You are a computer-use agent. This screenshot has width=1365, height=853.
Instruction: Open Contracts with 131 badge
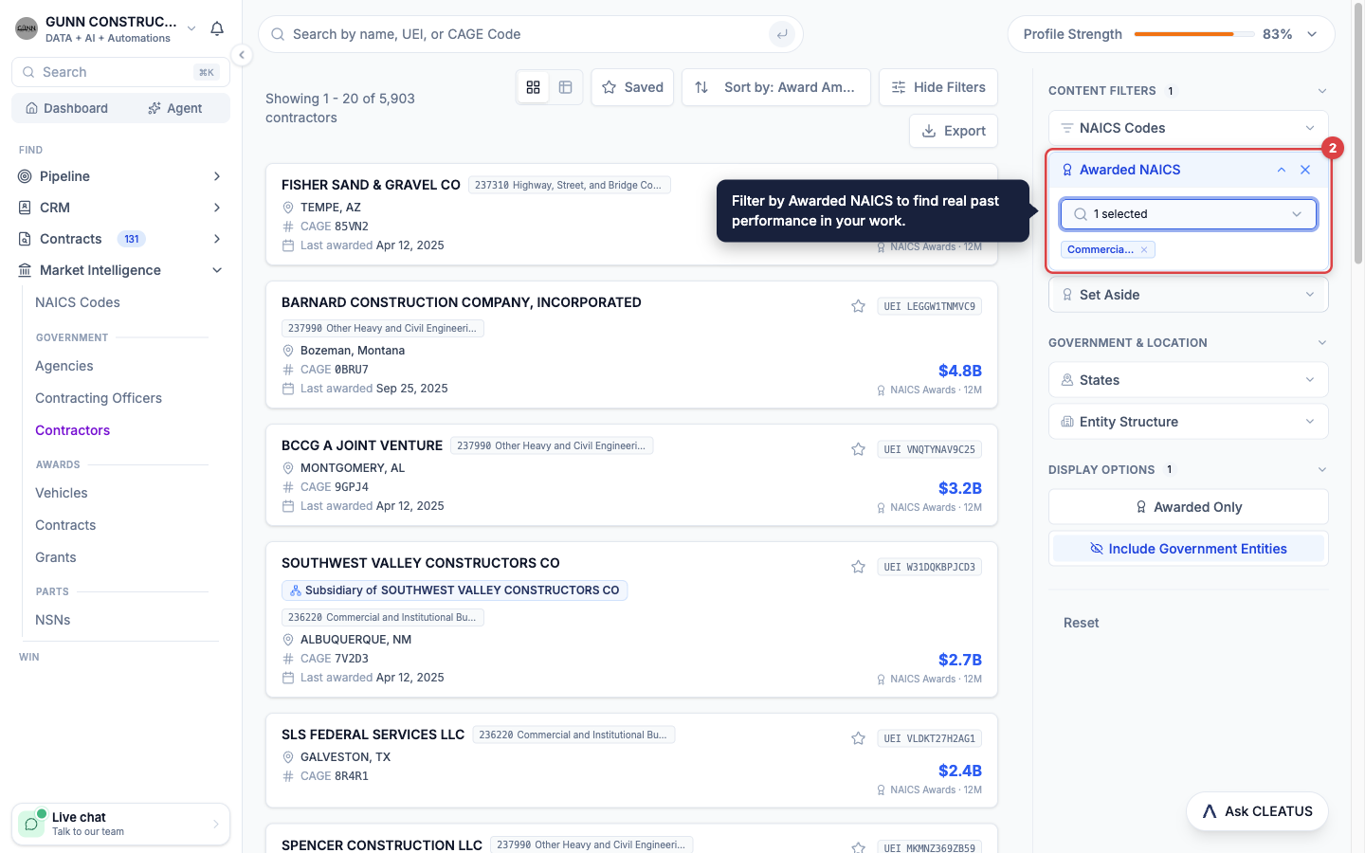point(120,239)
